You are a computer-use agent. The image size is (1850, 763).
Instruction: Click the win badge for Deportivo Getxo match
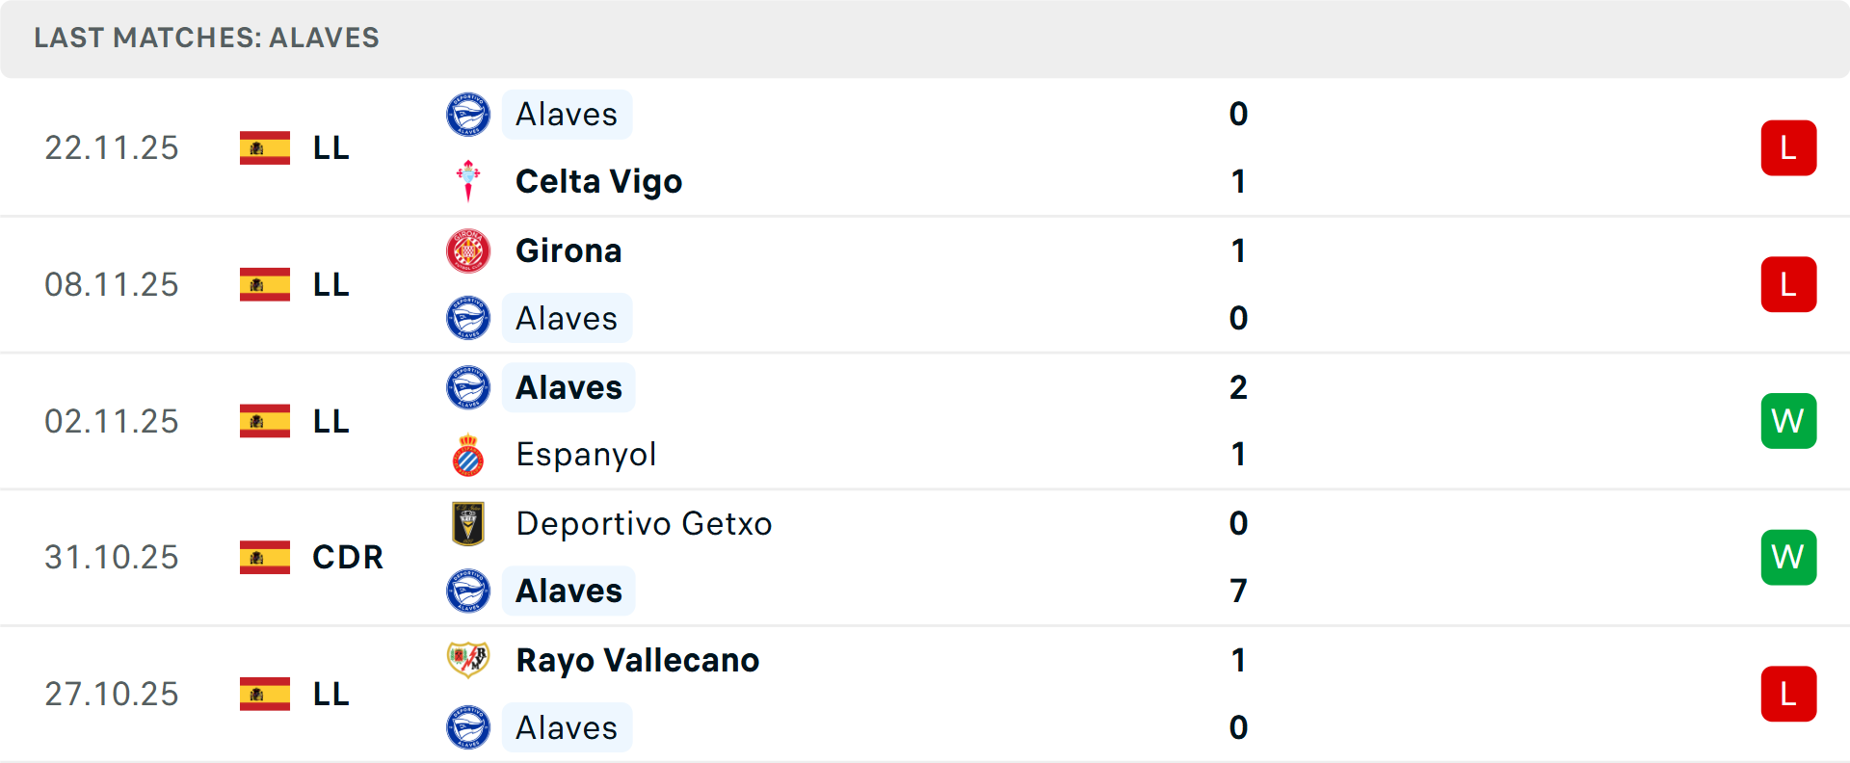tap(1788, 557)
